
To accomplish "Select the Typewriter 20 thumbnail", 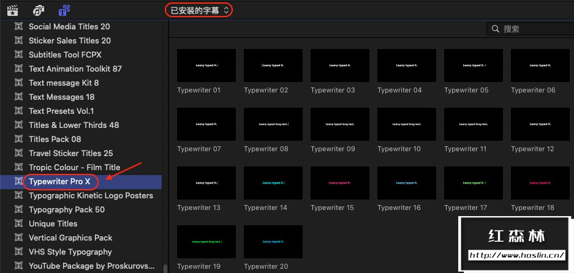I will pyautogui.click(x=273, y=242).
